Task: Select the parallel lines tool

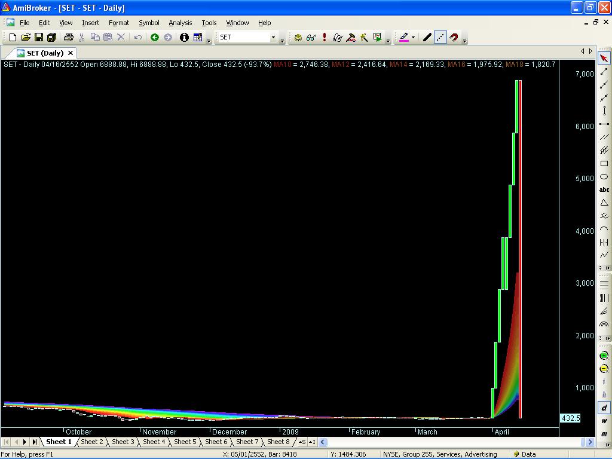Action: click(x=604, y=137)
